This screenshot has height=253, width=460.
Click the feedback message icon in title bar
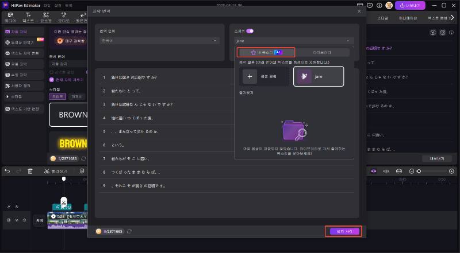(370, 6)
